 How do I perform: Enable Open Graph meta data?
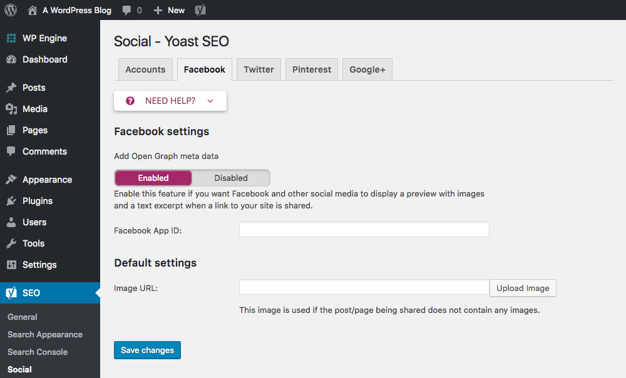(153, 178)
